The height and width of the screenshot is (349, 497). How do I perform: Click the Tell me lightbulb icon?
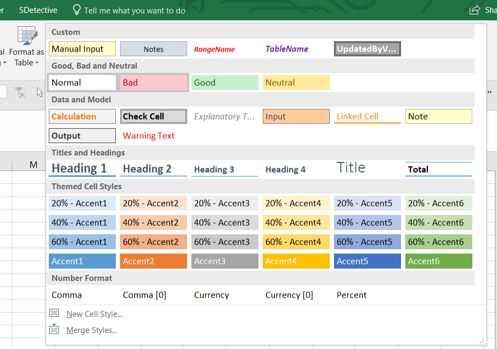pos(77,10)
